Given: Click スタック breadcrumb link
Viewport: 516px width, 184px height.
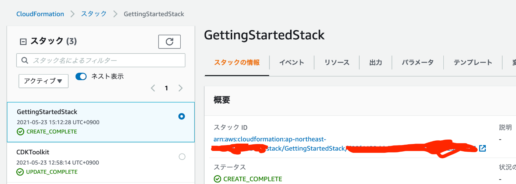Looking at the screenshot, I should (x=94, y=14).
